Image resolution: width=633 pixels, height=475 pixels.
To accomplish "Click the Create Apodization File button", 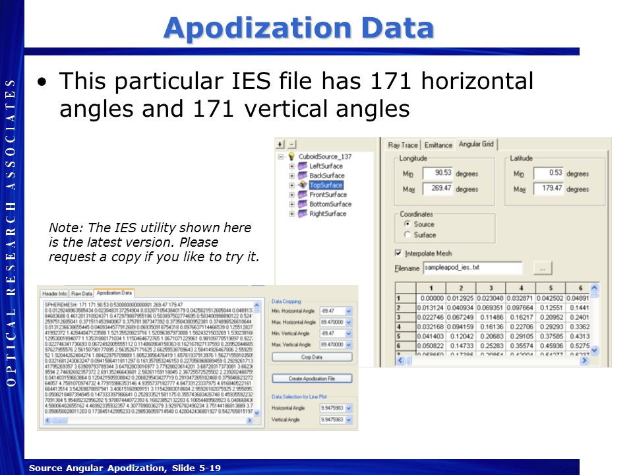I will pyautogui.click(x=312, y=379).
